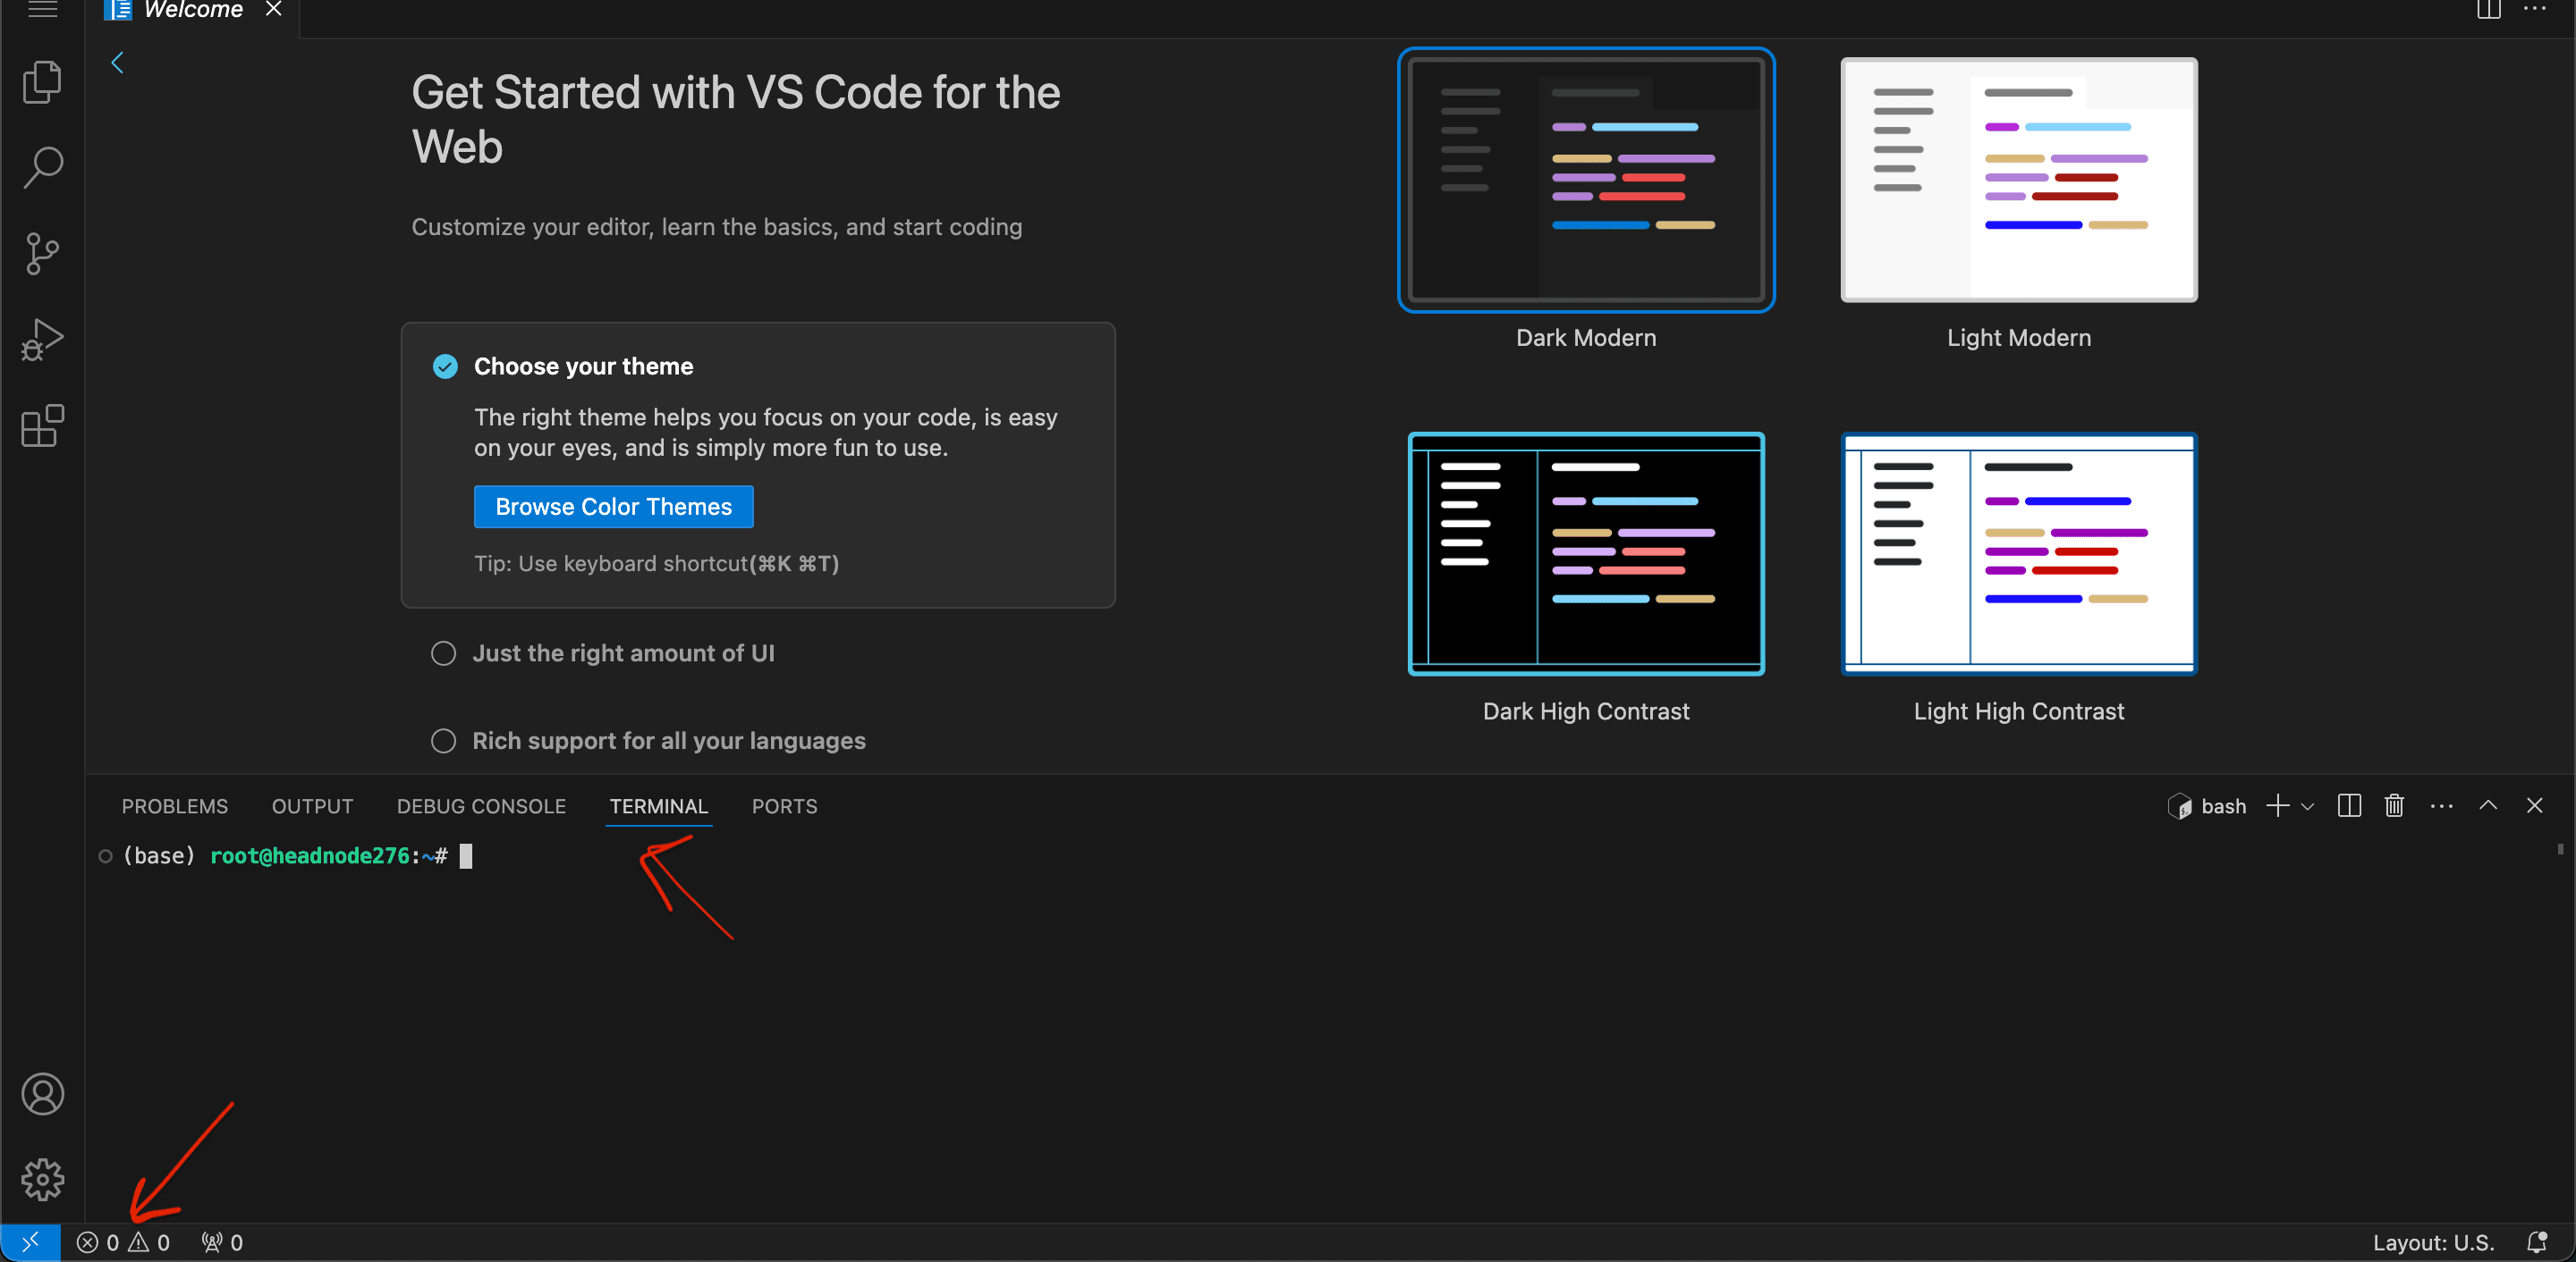This screenshot has height=1262, width=2576.
Task: Click the terminal scrollbar
Action: click(2560, 849)
